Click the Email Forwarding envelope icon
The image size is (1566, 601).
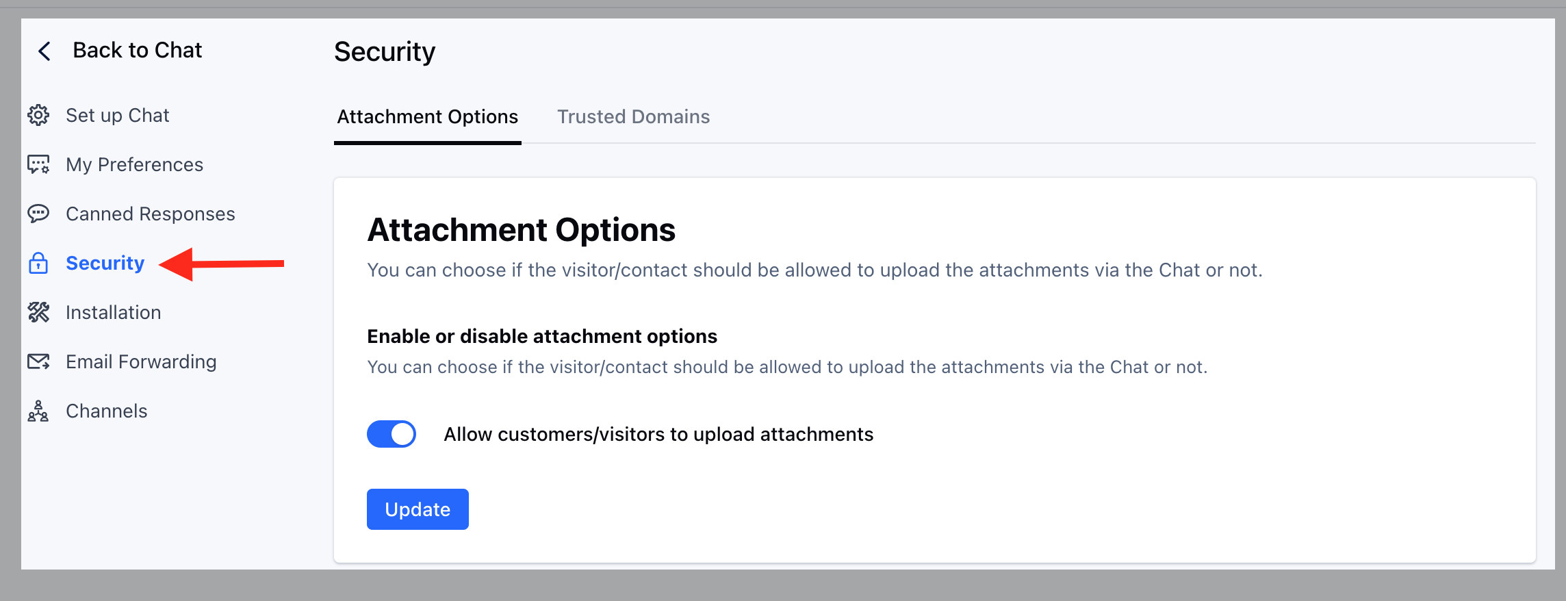pyautogui.click(x=38, y=361)
